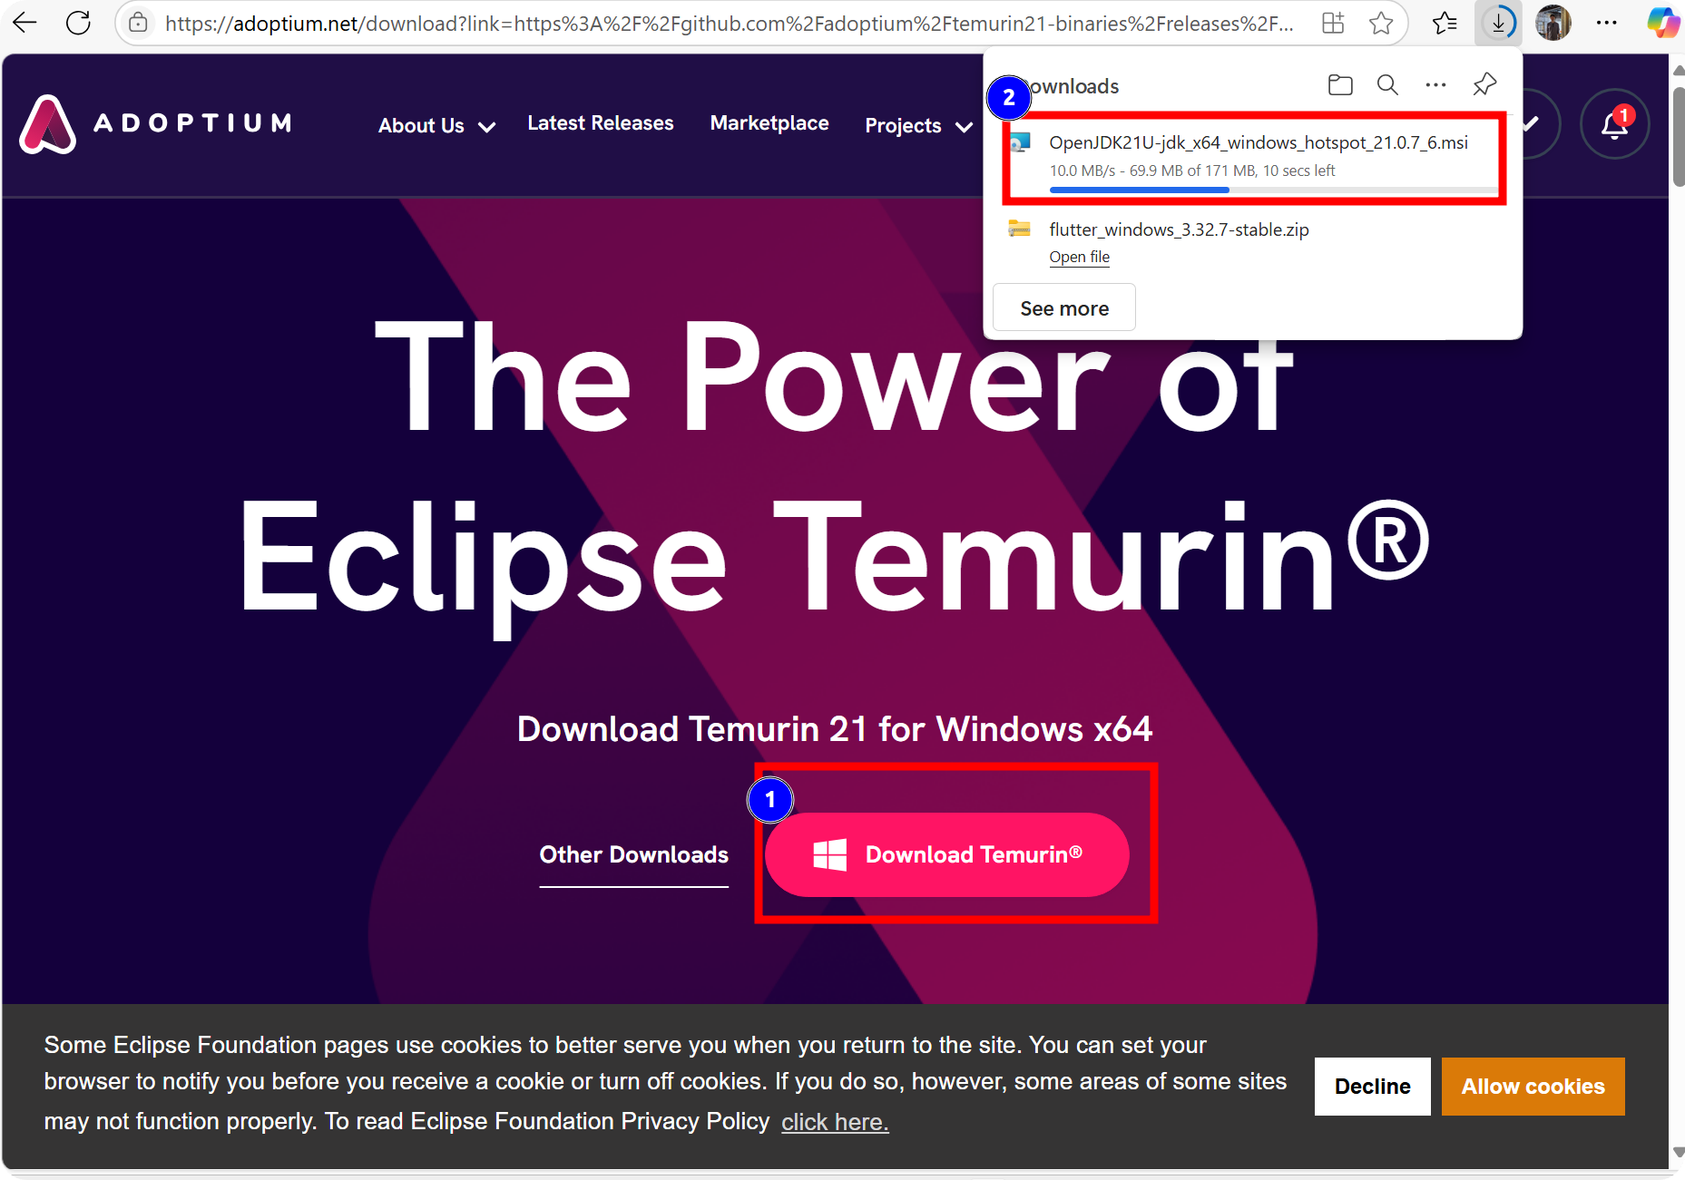Open the privacy policy click here link
Image resolution: width=1685 pixels, height=1180 pixels.
pyautogui.click(x=835, y=1123)
